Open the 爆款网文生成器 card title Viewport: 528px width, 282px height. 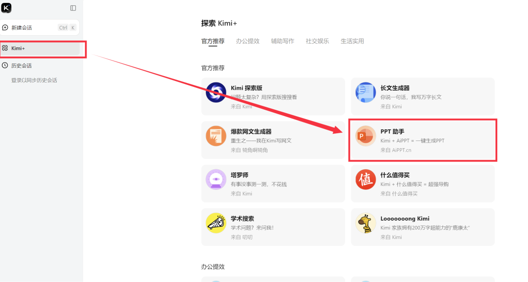tap(251, 131)
